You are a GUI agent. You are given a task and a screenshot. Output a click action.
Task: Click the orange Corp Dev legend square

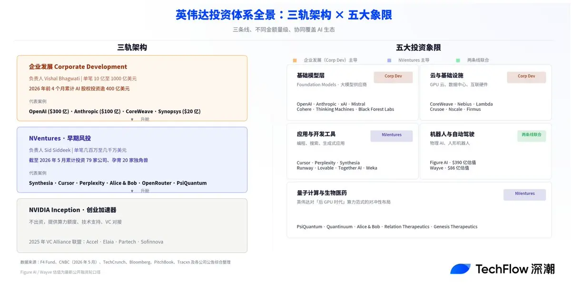pos(295,60)
